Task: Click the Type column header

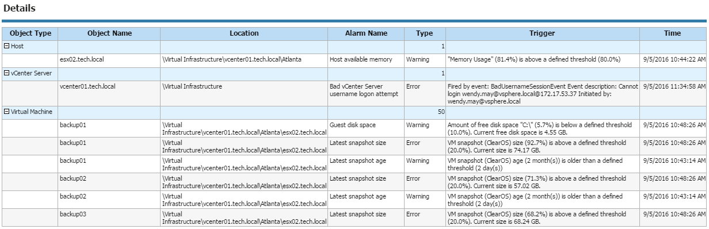Action: 425,33
